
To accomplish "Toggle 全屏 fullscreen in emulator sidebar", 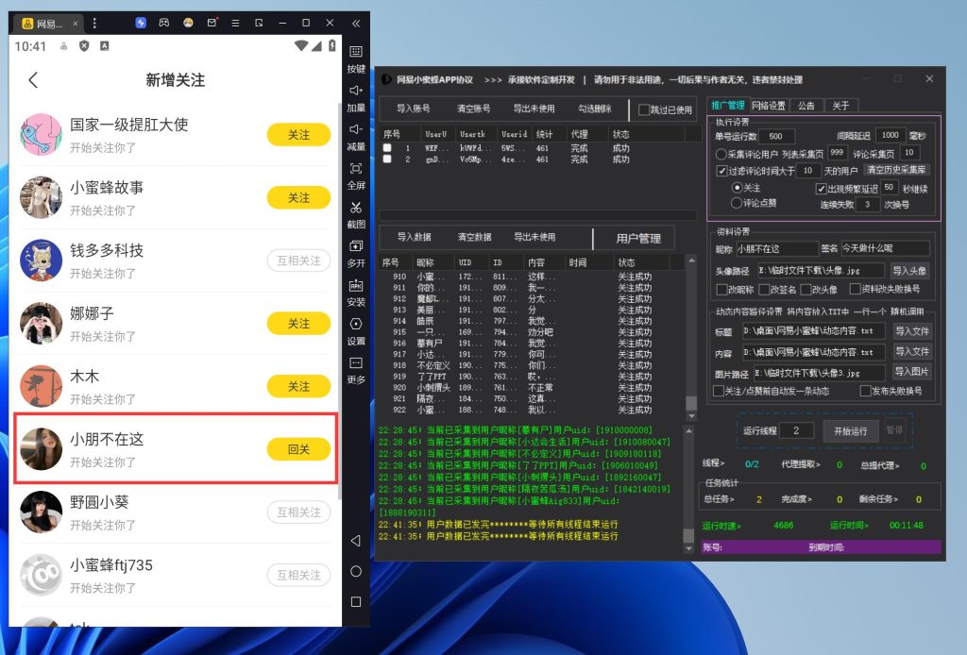I will click(x=356, y=174).
